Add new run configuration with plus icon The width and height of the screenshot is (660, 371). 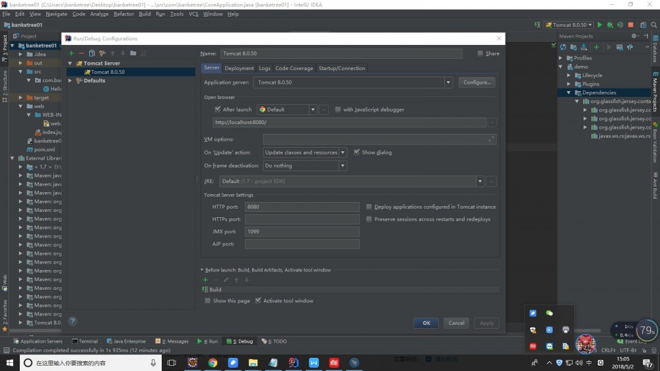point(71,53)
